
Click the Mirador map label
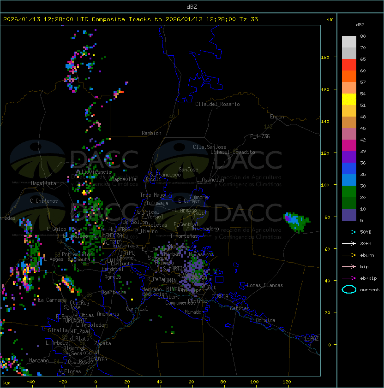tap(195, 312)
